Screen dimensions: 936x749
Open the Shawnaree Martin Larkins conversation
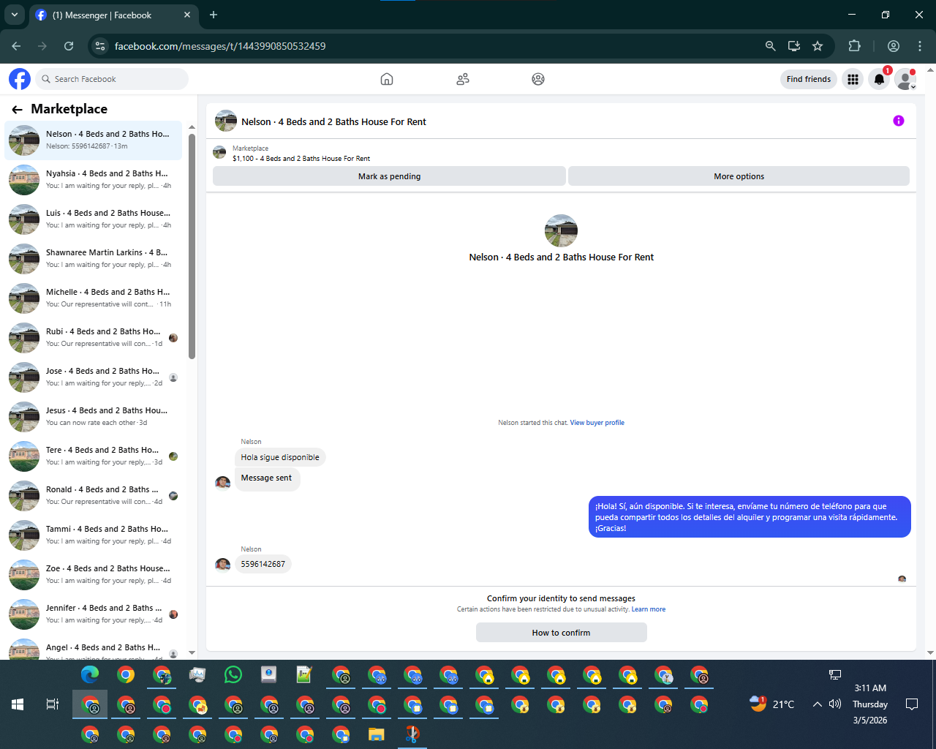point(94,258)
